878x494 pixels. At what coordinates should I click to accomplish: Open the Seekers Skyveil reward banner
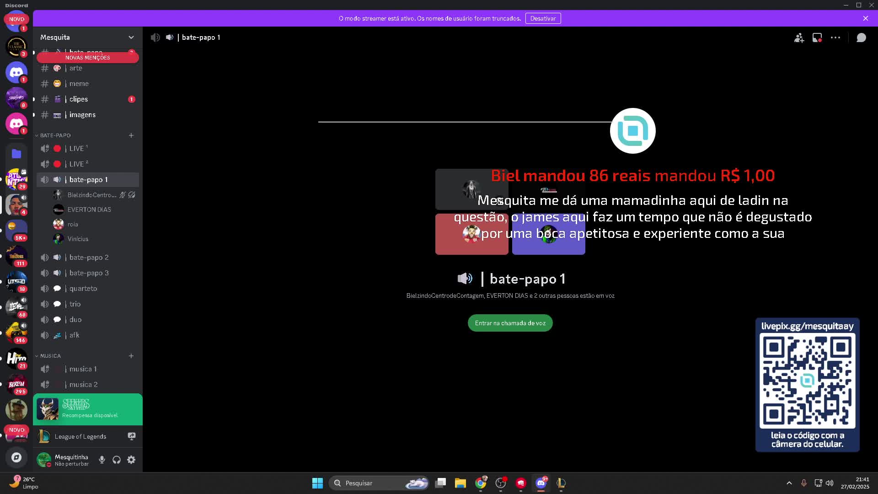click(87, 409)
